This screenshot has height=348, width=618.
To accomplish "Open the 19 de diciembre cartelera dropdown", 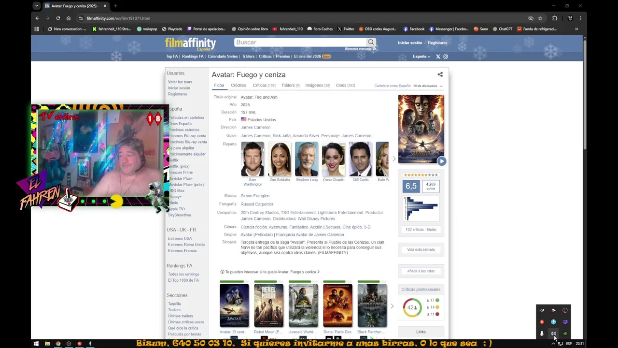I will tap(428, 86).
